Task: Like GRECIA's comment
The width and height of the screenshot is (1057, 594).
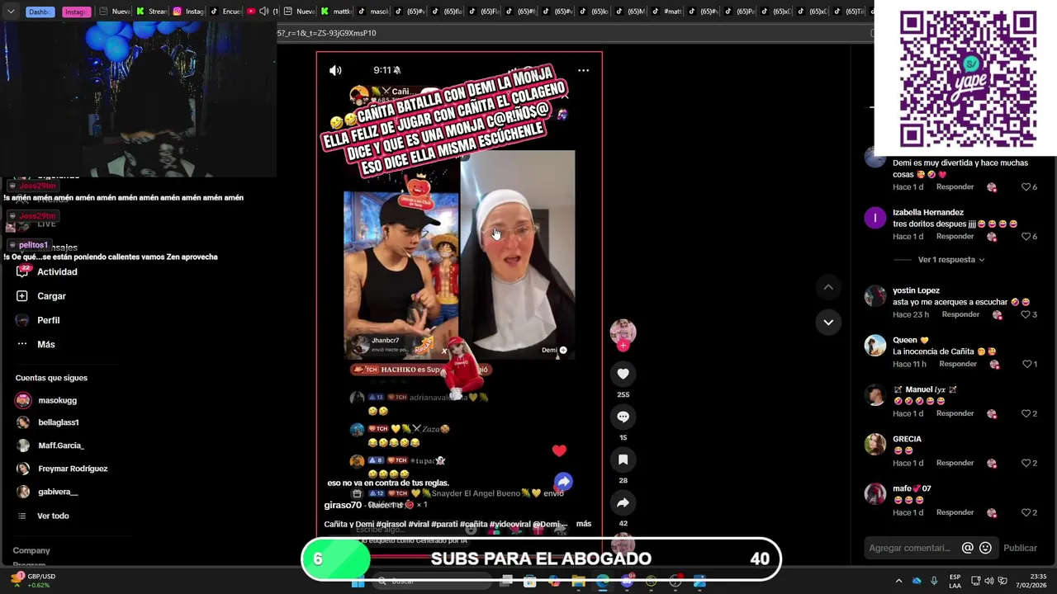Action: [1029, 463]
